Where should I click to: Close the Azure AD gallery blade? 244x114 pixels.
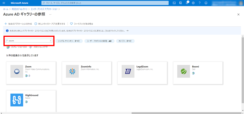point(238,15)
